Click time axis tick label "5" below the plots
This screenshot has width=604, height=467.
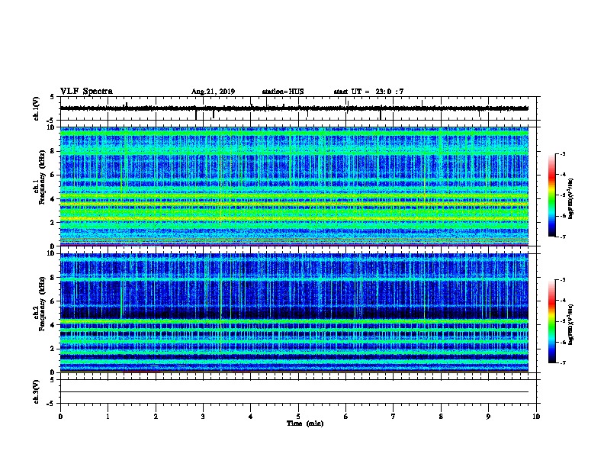coord(298,417)
